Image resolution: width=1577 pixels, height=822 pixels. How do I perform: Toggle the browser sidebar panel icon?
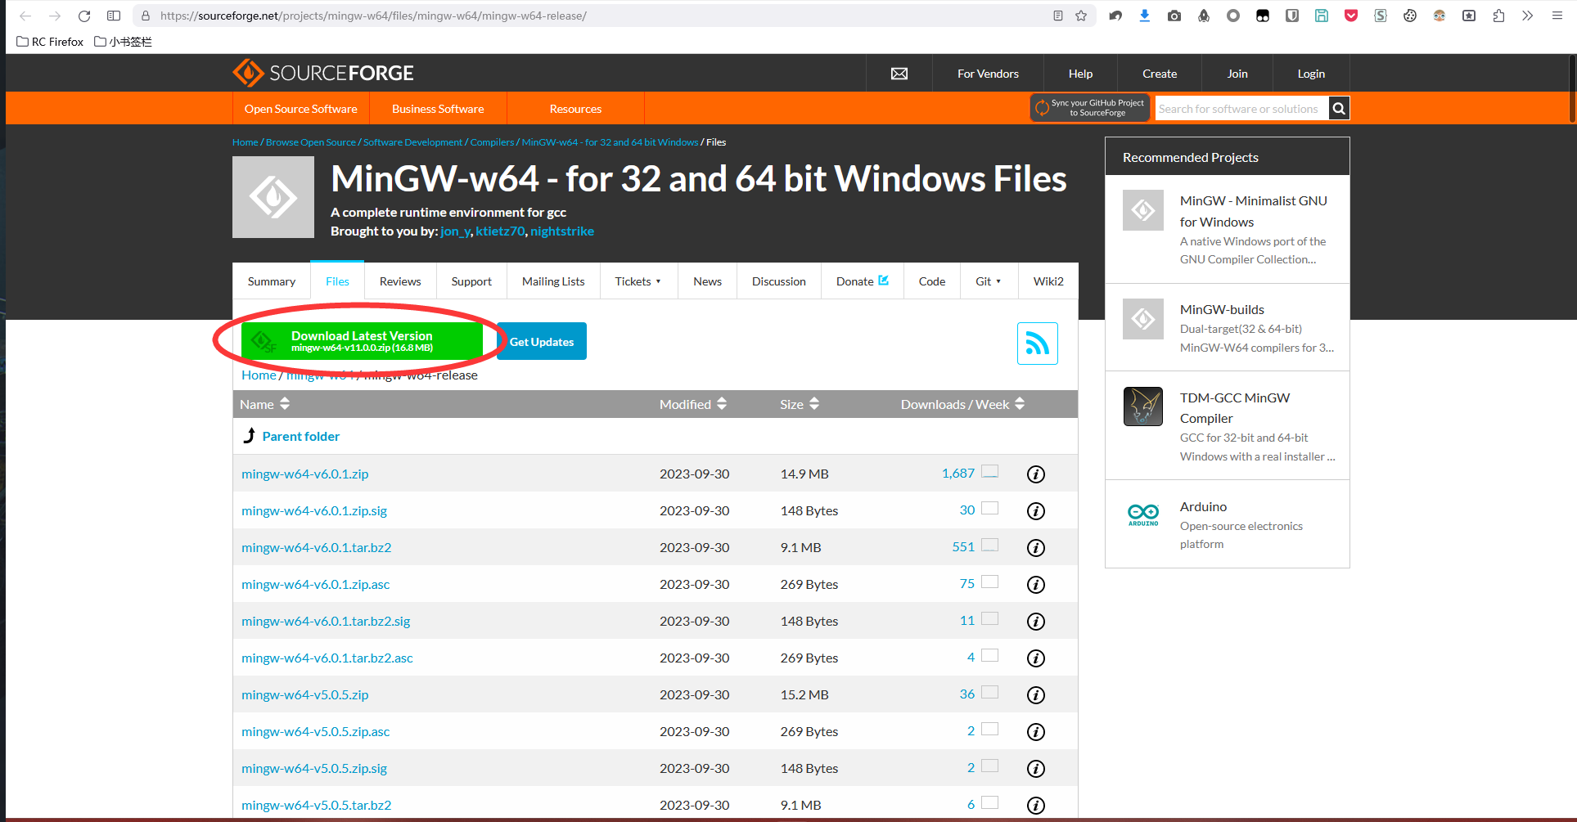point(114,16)
